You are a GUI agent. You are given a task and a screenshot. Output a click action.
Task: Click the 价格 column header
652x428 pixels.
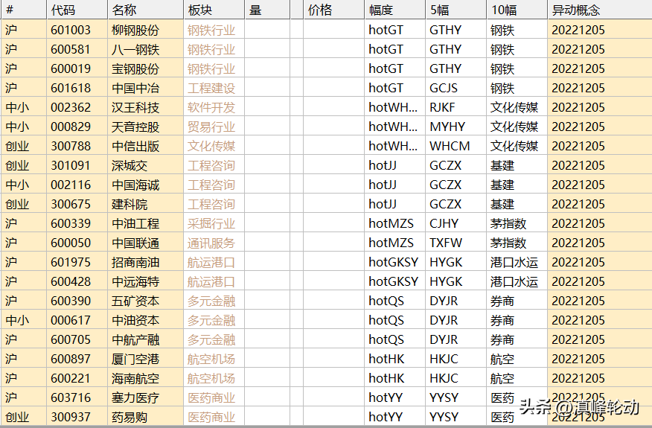334,10
